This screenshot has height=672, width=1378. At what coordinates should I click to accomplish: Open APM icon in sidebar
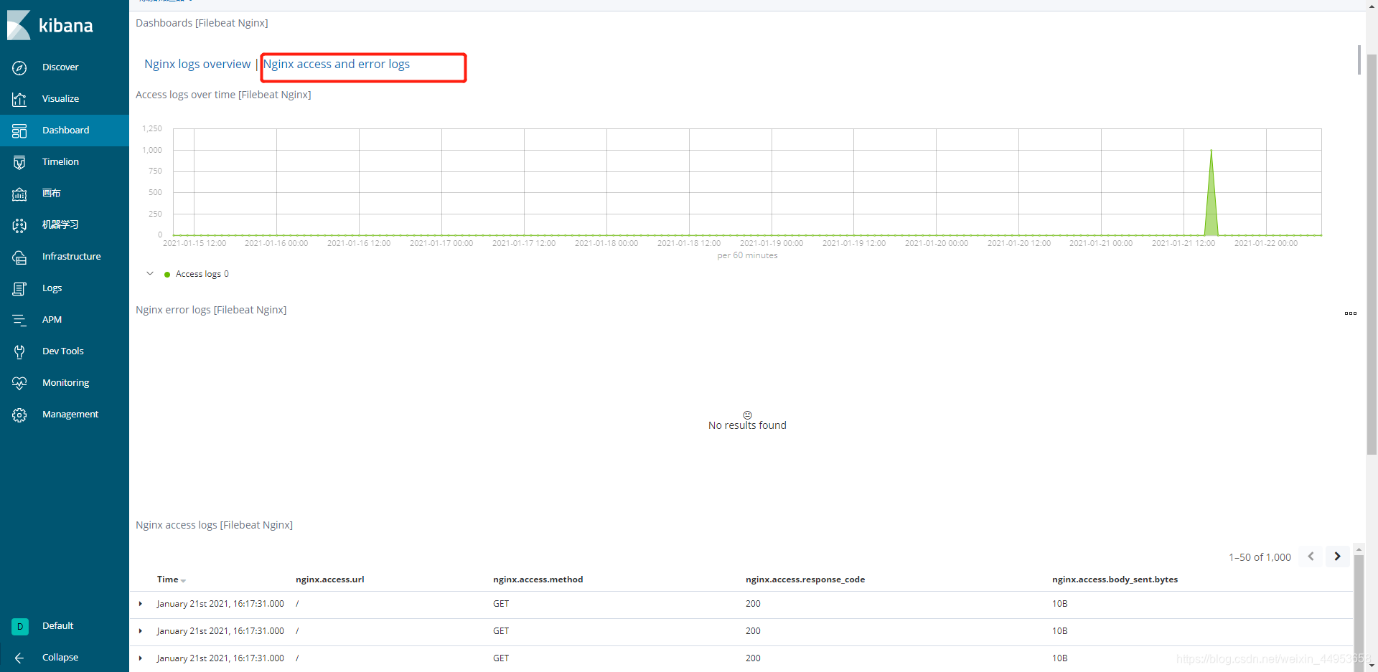tap(19, 320)
